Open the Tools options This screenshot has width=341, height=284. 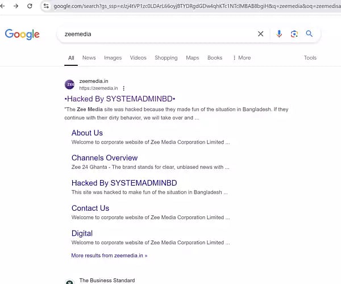click(310, 58)
